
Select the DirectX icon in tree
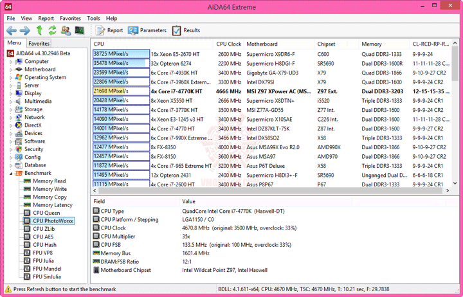tap(19, 125)
